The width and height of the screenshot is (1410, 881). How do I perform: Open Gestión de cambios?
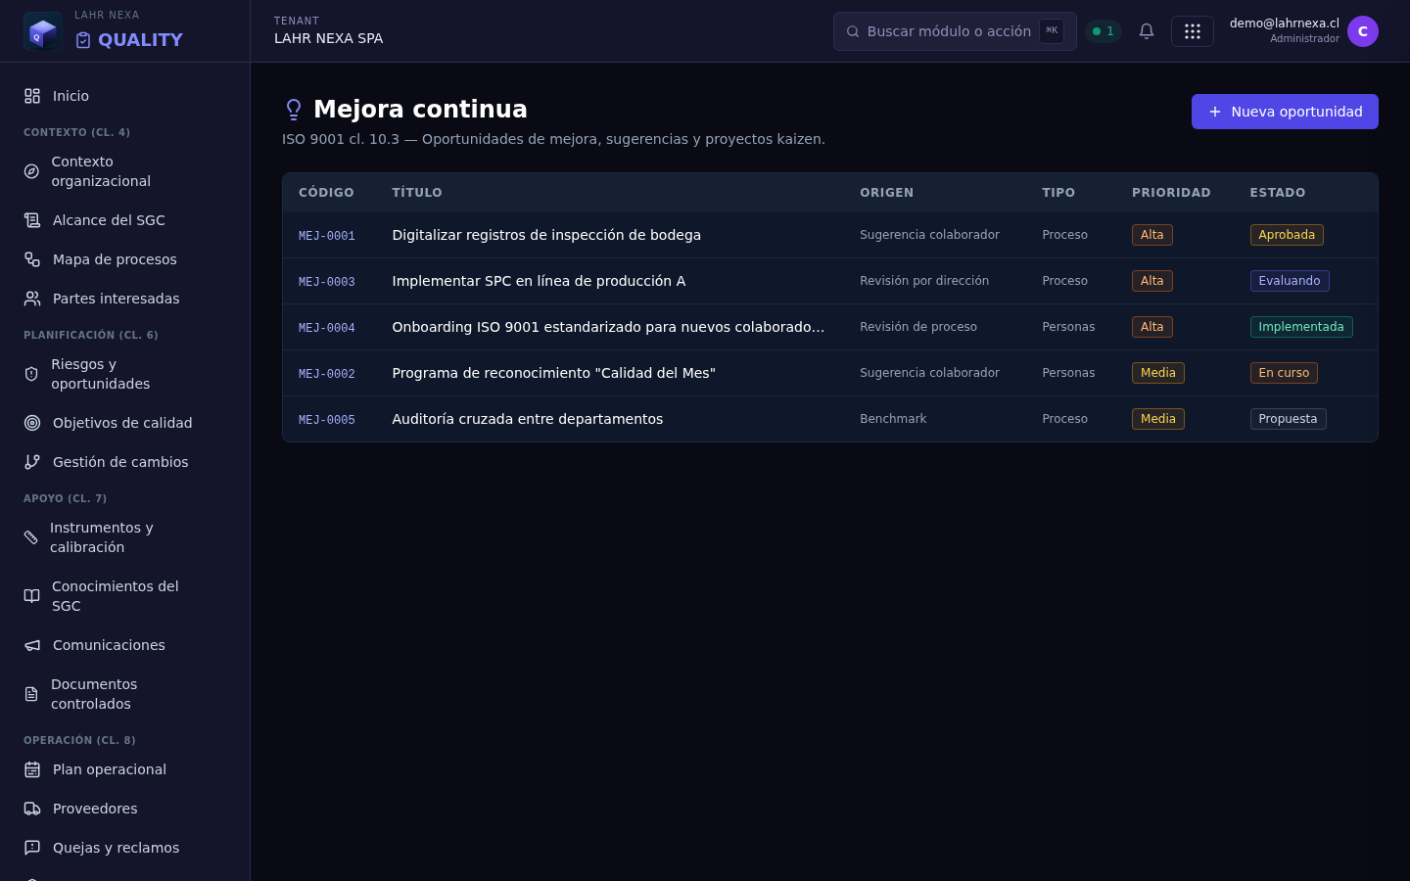124,462
